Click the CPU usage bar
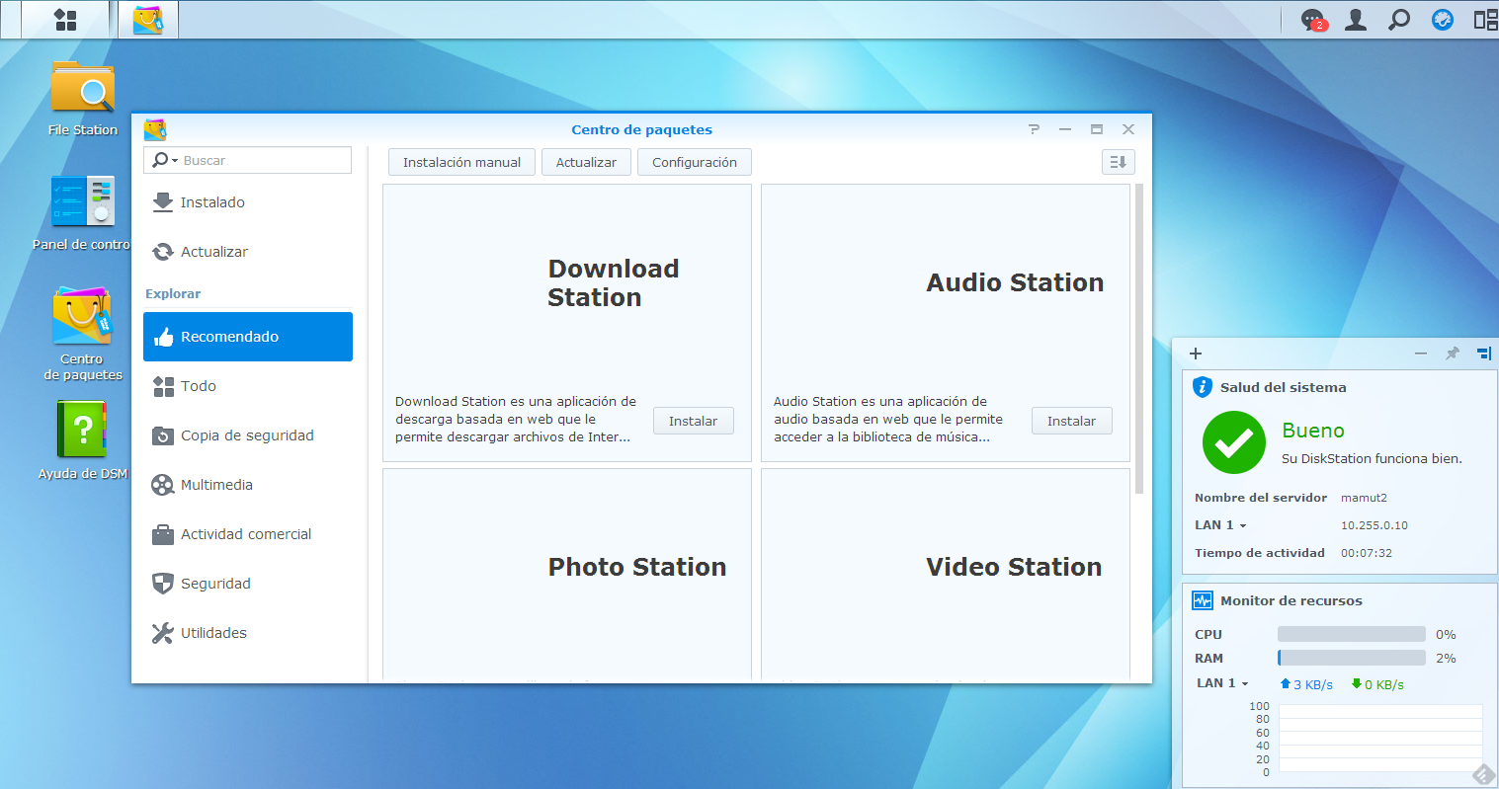This screenshot has width=1499, height=789. pyautogui.click(x=1352, y=634)
